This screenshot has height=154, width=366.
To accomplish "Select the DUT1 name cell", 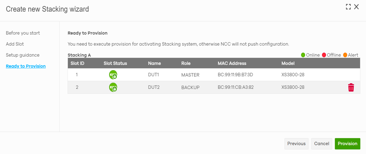I will 154,75.
